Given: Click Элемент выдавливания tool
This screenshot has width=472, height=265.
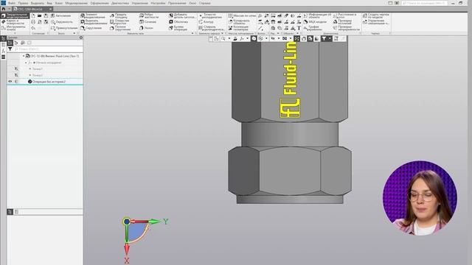Looking at the screenshot, I should pos(94,15).
